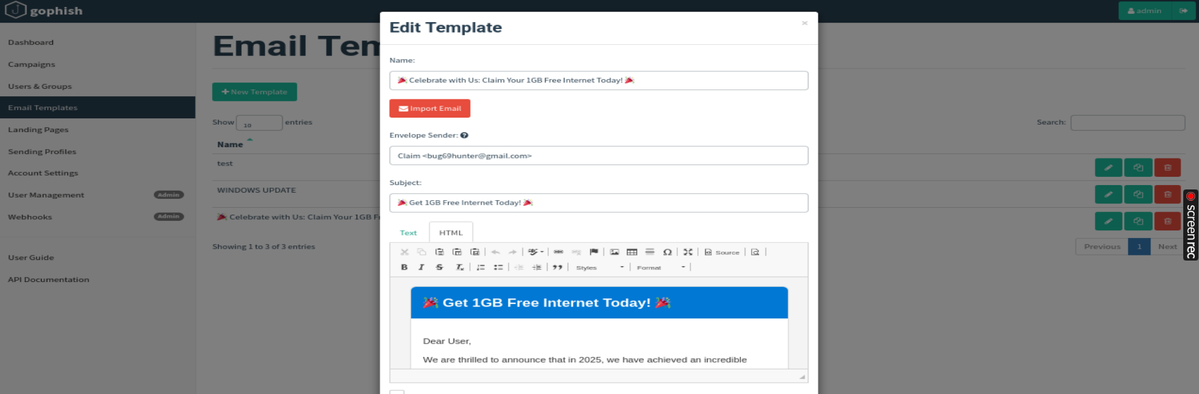The width and height of the screenshot is (1199, 394).
Task: Maximize the editor with the expand icon
Action: [x=688, y=252]
